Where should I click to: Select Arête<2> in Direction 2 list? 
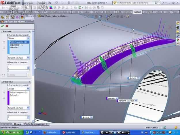tap(14, 95)
